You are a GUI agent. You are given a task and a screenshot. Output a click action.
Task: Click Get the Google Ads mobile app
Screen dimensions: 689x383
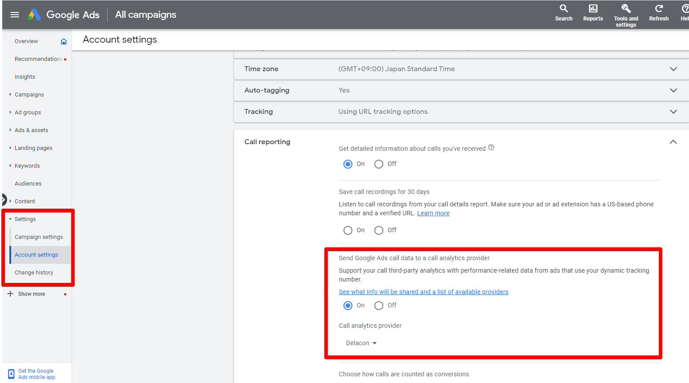click(x=36, y=374)
